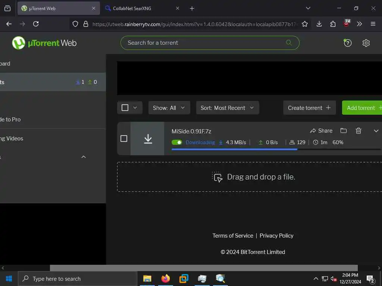Screen dimensions: 382x286
Task: Click the 4.3 MB/s download speed text
Action: 236,142
